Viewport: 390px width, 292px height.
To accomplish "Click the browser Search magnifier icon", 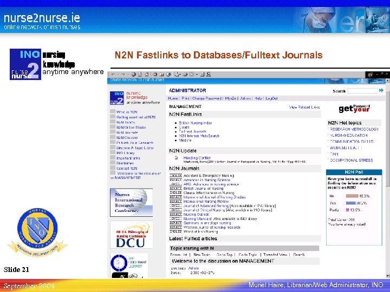I will [155, 74].
